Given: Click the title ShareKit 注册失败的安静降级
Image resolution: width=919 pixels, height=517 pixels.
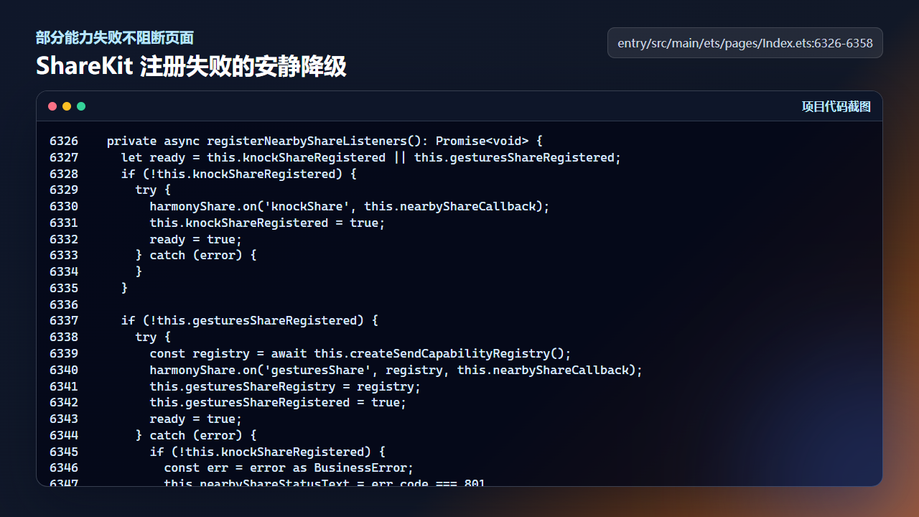Looking at the screenshot, I should point(191,66).
